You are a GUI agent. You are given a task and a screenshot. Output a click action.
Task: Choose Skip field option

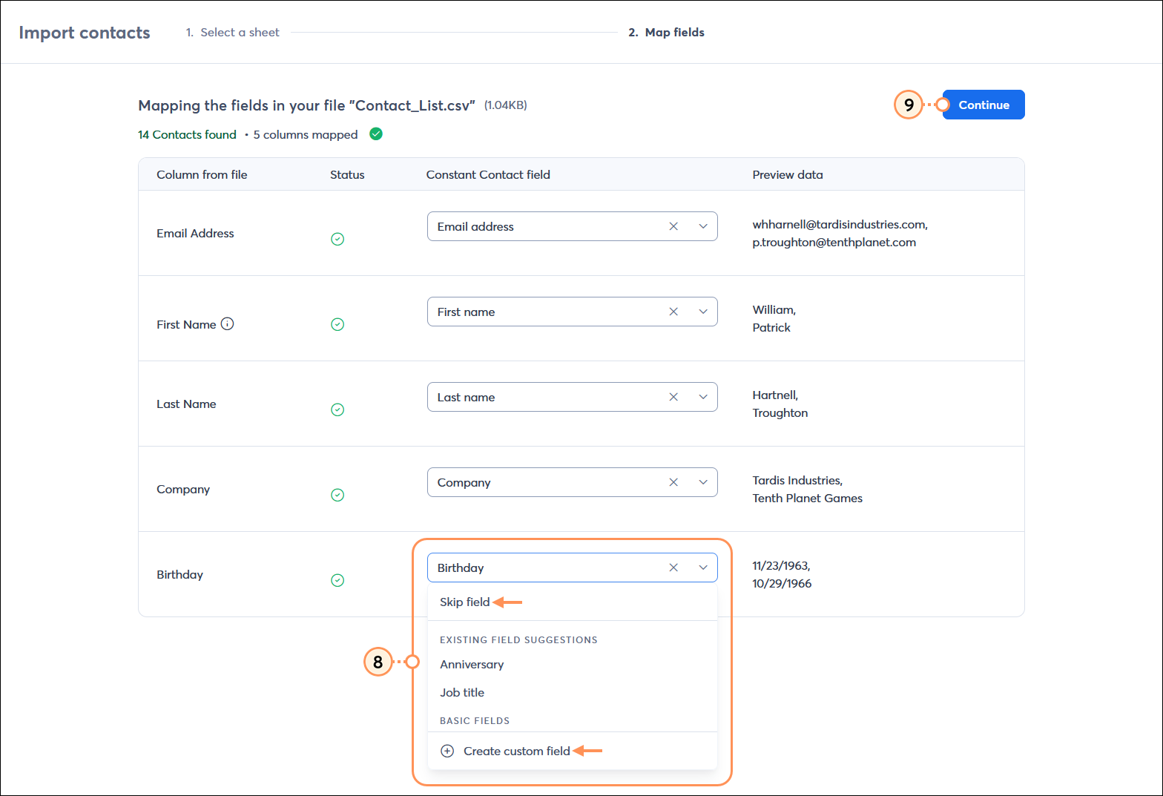click(464, 602)
